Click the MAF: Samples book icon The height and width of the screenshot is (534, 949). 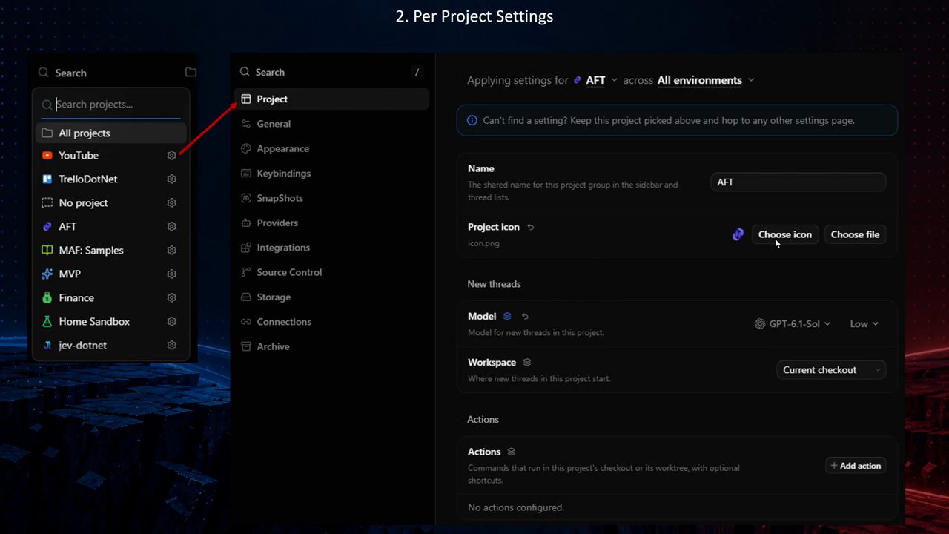point(47,250)
